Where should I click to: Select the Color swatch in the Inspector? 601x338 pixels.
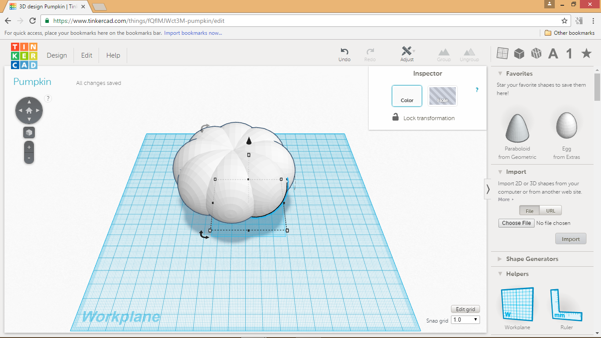coord(407,96)
